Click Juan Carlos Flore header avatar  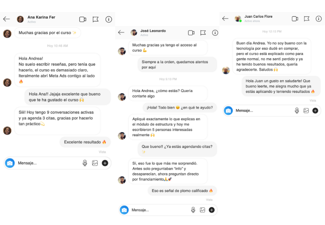tap(238, 19)
